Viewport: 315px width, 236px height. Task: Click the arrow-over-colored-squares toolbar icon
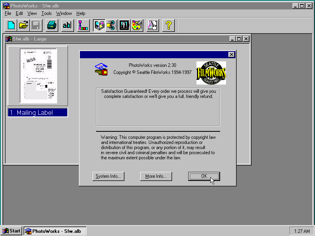click(83, 25)
